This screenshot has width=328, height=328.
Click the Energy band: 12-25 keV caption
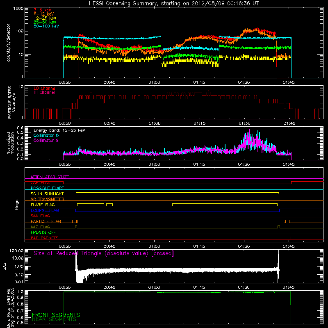(59, 130)
